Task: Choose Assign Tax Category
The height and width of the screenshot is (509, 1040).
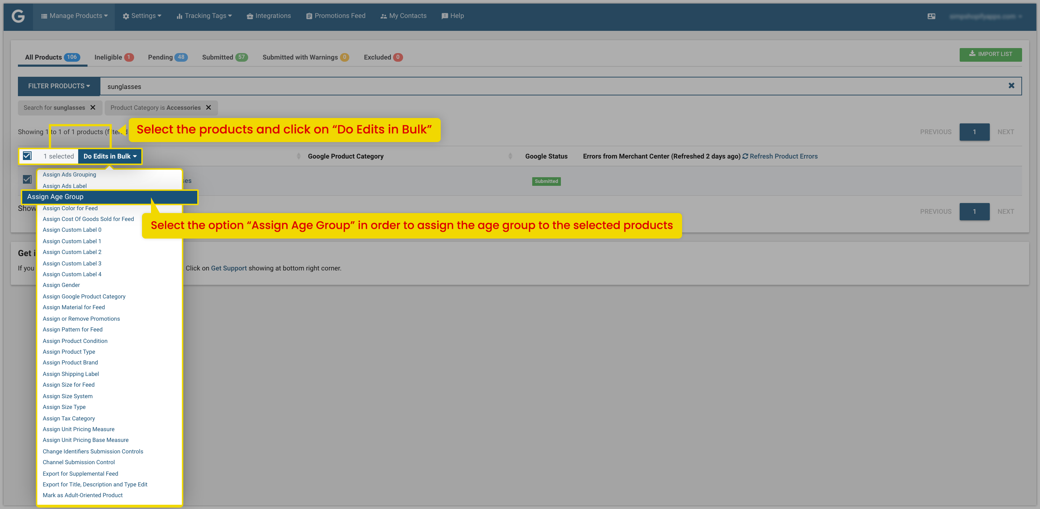Action: pos(68,419)
